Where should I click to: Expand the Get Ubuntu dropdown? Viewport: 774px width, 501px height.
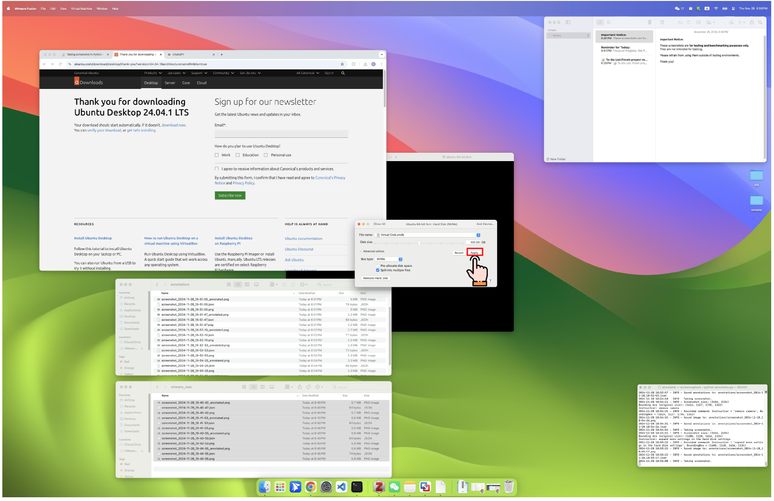pyautogui.click(x=250, y=73)
